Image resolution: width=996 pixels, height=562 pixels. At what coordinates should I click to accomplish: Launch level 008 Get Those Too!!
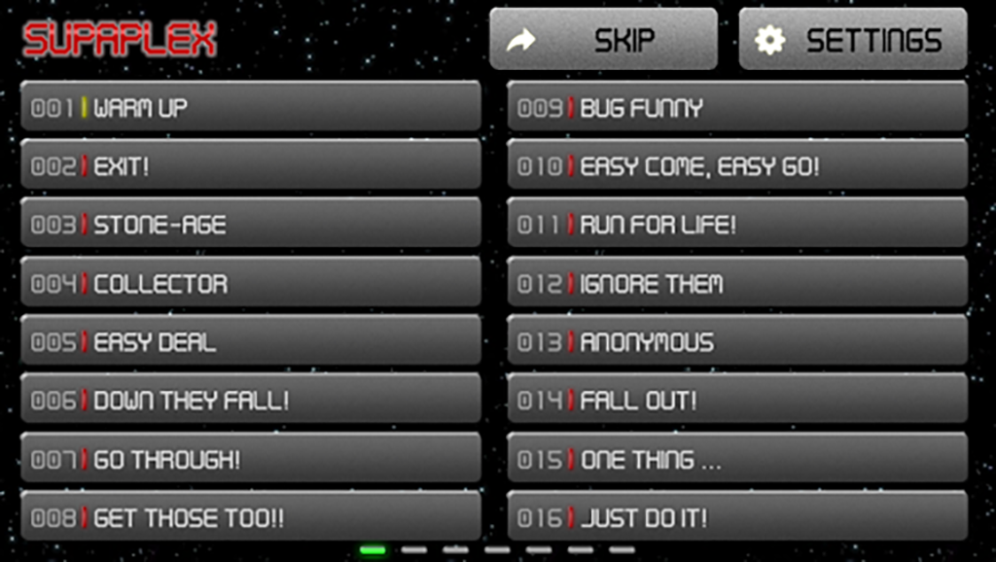(251, 517)
